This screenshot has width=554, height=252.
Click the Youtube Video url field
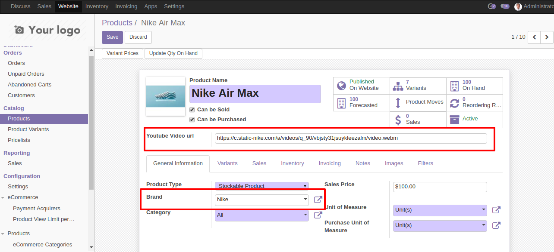pos(351,138)
